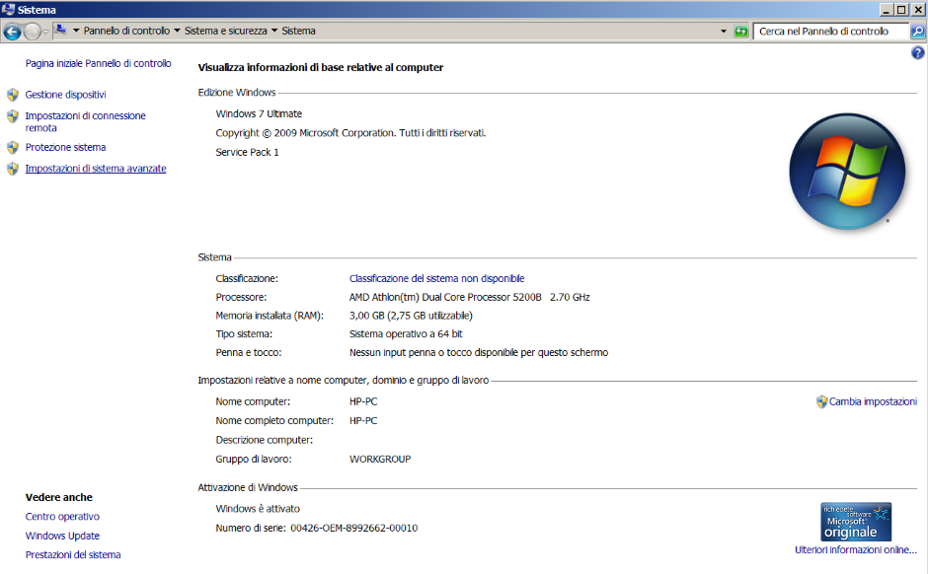Click Copyright 2009 Microsoft Corporation text
928x574 pixels.
[x=350, y=133]
